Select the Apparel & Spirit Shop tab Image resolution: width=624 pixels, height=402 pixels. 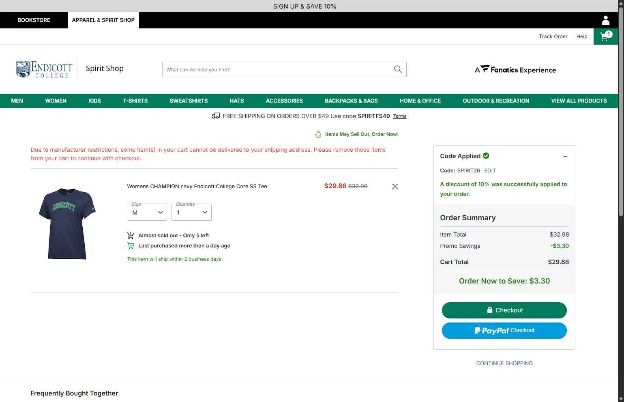tap(103, 20)
